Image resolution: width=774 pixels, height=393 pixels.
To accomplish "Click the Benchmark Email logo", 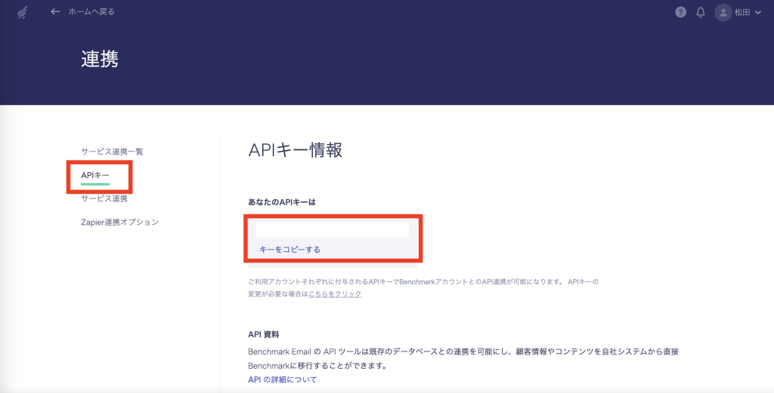I will 23,12.
